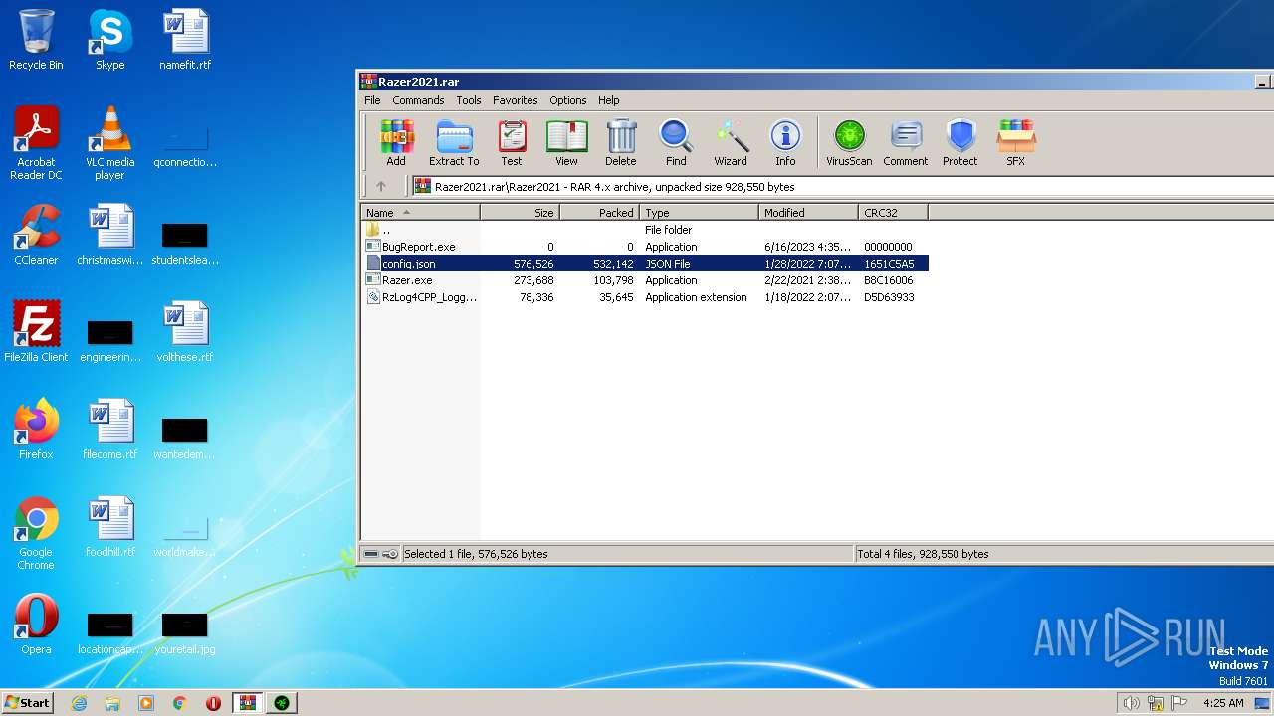Screen dimensions: 1274x716
Task: Click the Delete toolbar icon
Action: coord(621,142)
